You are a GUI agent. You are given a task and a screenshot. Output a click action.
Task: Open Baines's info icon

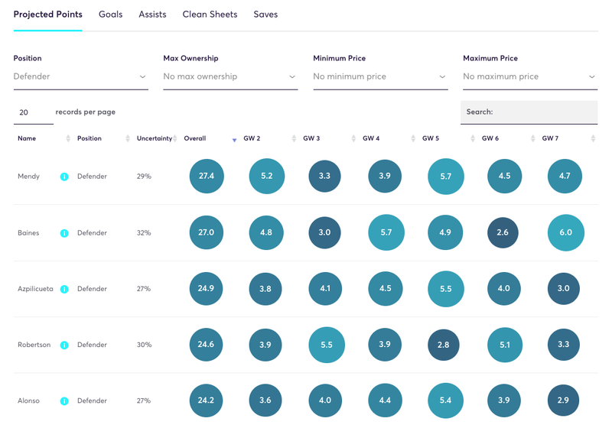click(x=64, y=233)
